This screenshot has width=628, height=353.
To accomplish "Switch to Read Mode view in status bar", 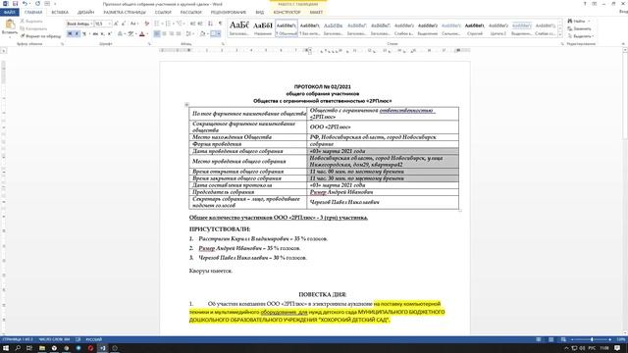I will [x=539, y=339].
